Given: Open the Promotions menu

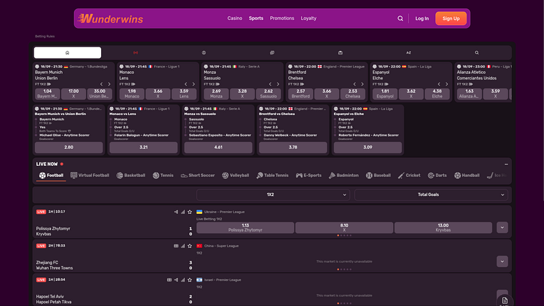Looking at the screenshot, I should pyautogui.click(x=282, y=18).
